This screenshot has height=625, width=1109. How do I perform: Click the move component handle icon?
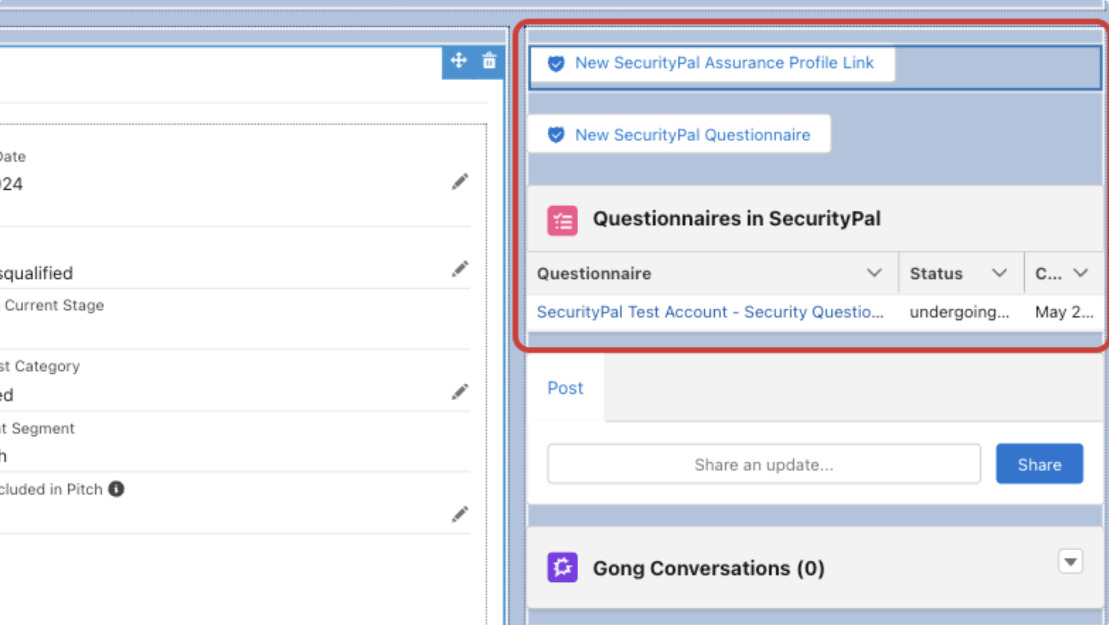click(x=459, y=61)
